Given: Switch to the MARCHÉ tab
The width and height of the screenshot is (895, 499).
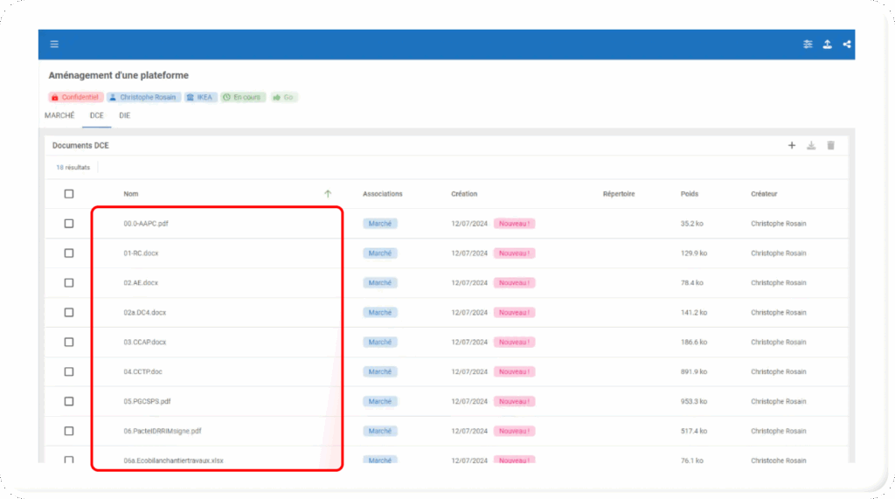Looking at the screenshot, I should tap(59, 115).
